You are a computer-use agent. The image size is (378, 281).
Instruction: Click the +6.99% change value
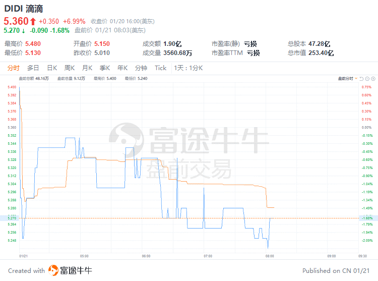[x=74, y=22]
